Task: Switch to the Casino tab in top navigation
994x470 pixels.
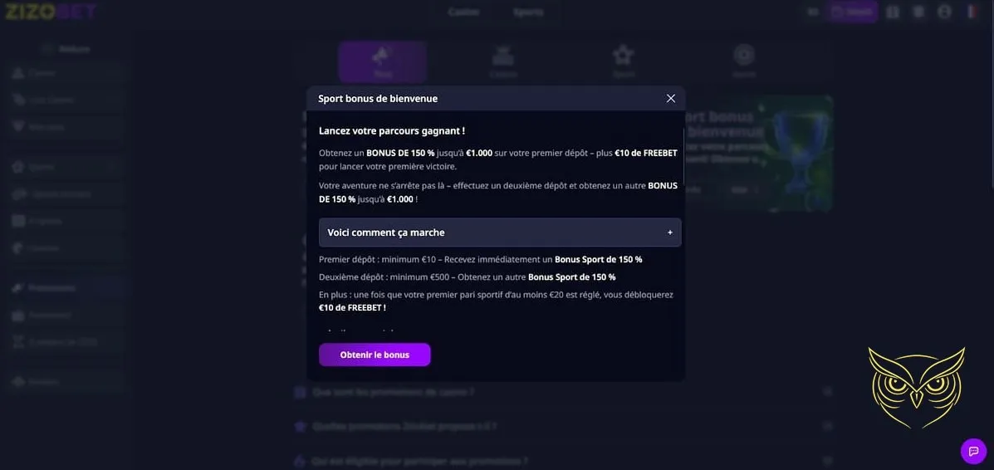Action: click(463, 12)
